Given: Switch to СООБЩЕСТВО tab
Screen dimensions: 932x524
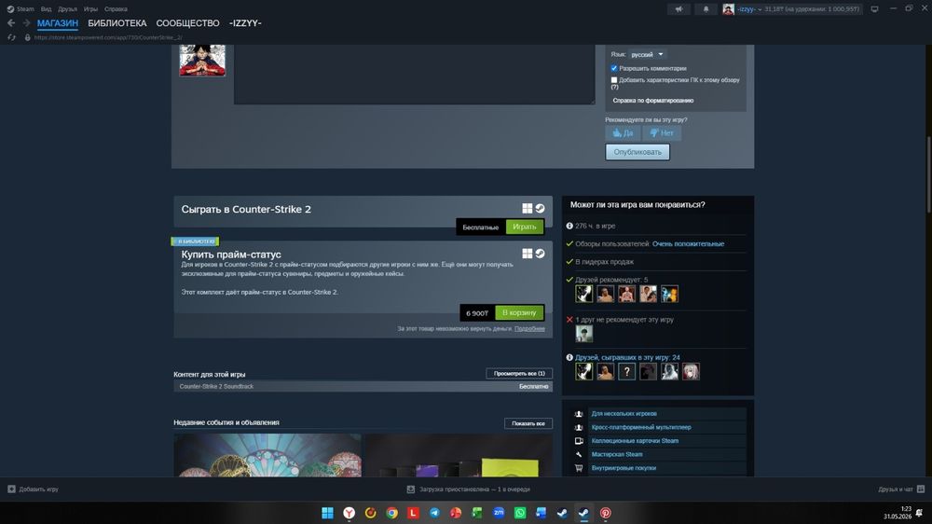Looking at the screenshot, I should (x=188, y=23).
